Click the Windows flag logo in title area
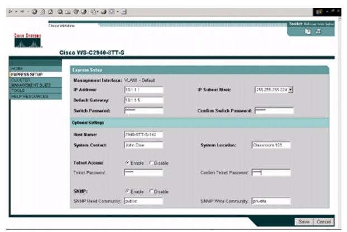The height and width of the screenshot is (232, 347). point(319,12)
